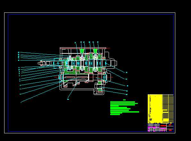The image size is (191, 141).
Task: Select the title block with red text
Action: 161,128
